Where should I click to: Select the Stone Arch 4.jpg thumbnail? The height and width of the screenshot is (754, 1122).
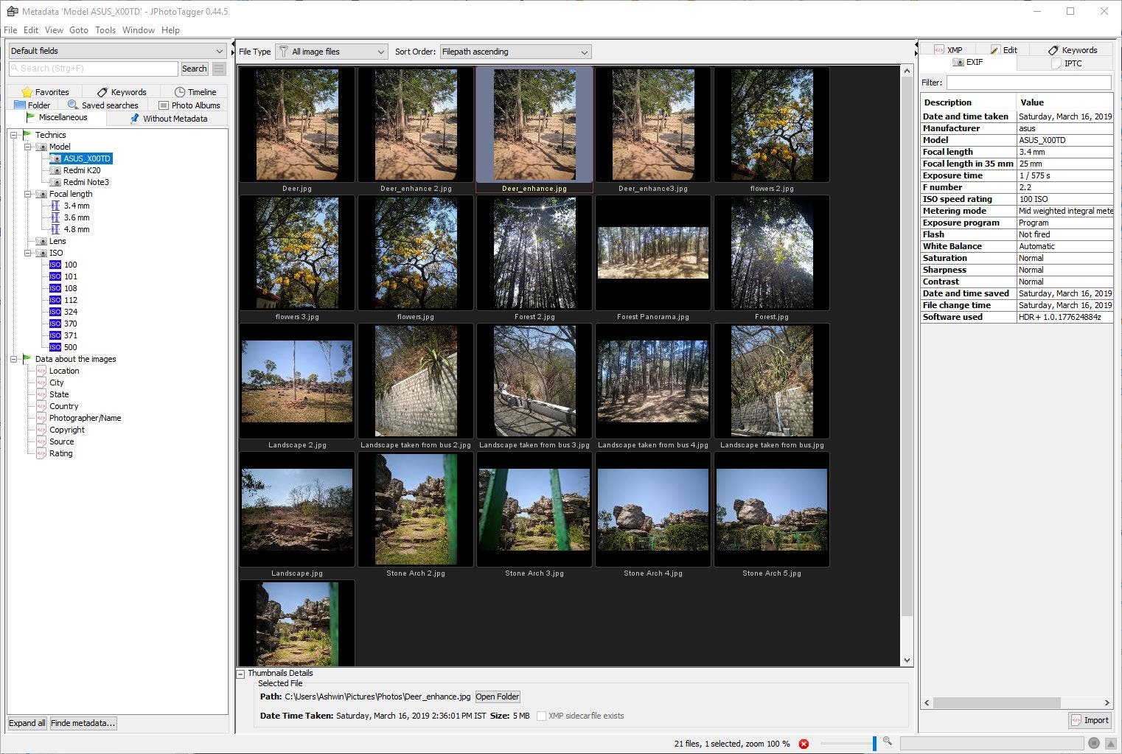(653, 509)
